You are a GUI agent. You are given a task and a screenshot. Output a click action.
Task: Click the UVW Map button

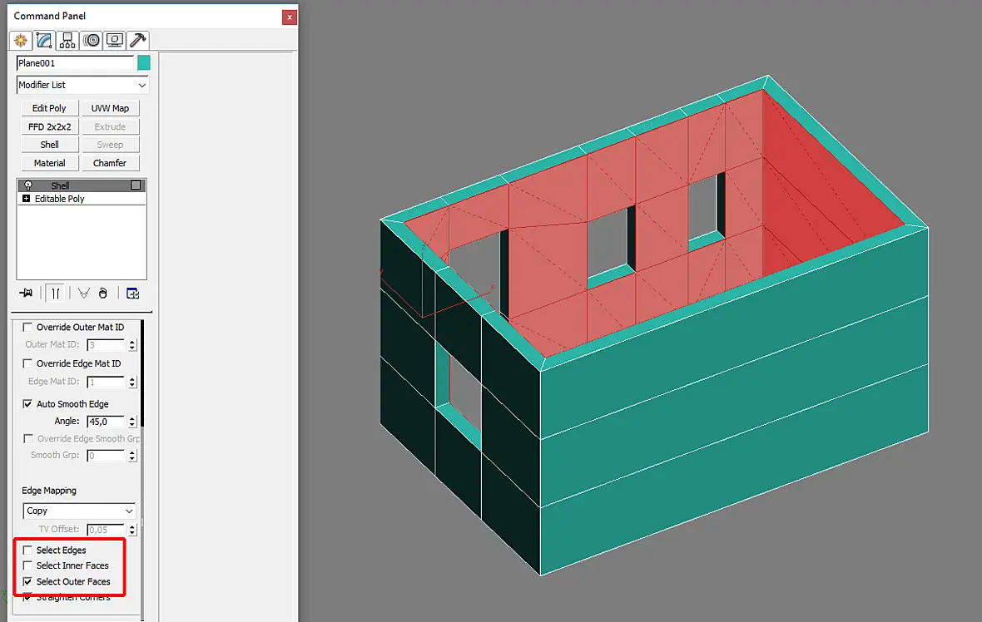pos(110,108)
